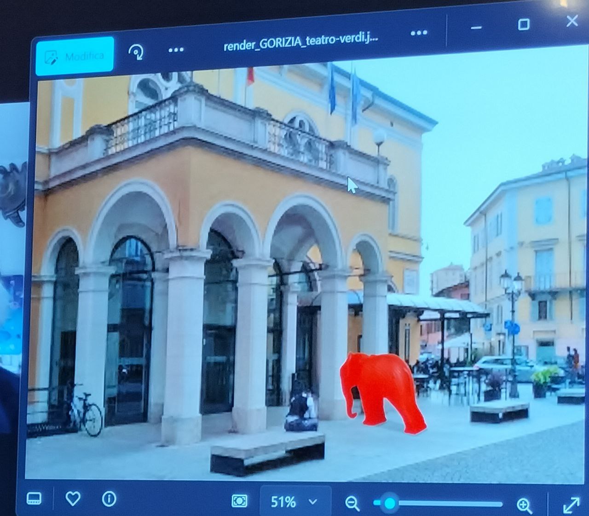
Task: Minimize the photo viewer window
Action: [476, 28]
